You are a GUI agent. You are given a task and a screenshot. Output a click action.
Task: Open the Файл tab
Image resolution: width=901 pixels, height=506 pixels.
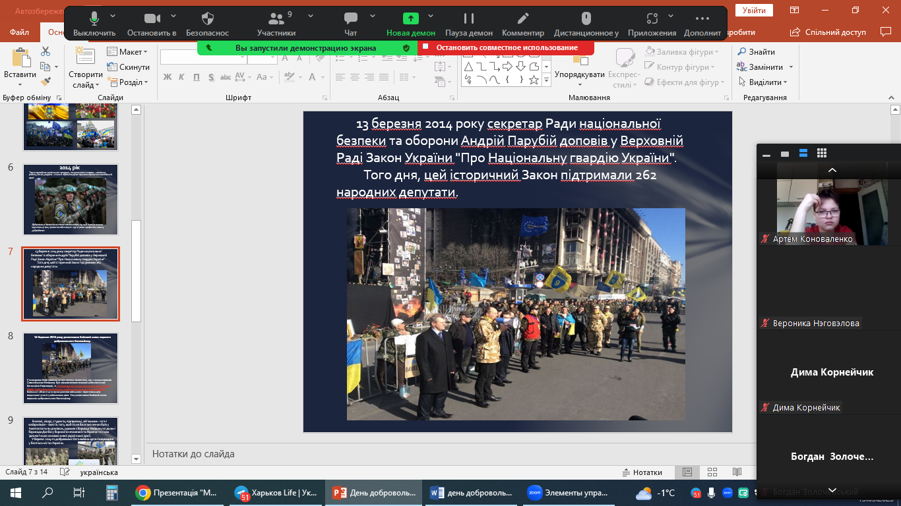[20, 32]
